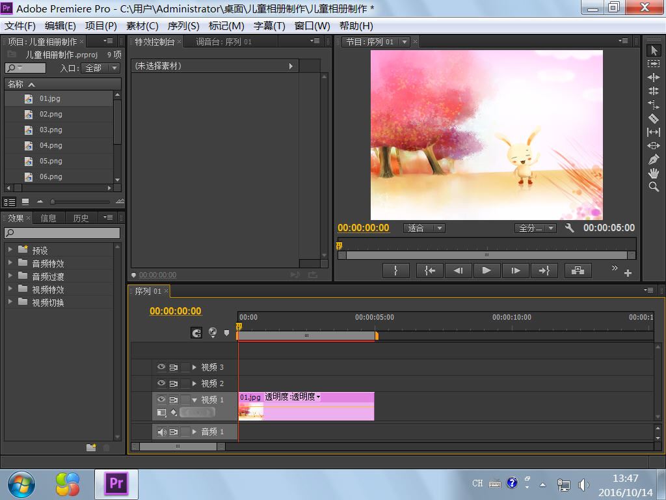This screenshot has height=500, width=666.
Task: Click new bin folder icon in project panel
Action: [x=92, y=447]
